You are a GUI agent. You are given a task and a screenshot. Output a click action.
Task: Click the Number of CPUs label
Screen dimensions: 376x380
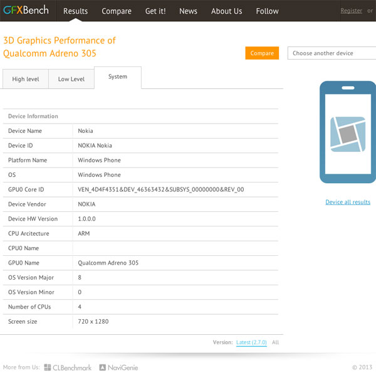coord(29,307)
